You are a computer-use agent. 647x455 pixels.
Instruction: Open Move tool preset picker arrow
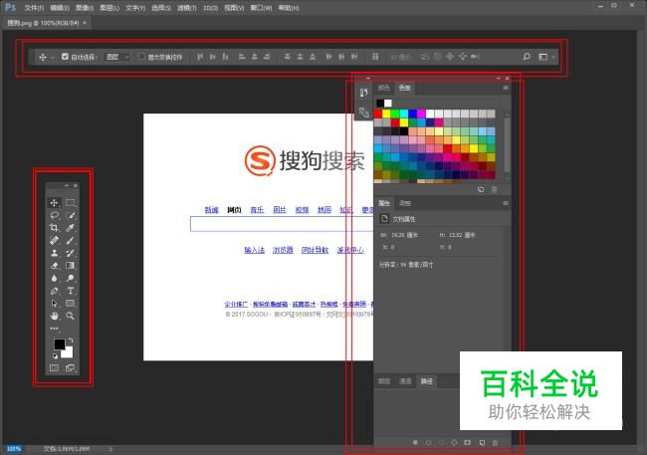coord(52,57)
